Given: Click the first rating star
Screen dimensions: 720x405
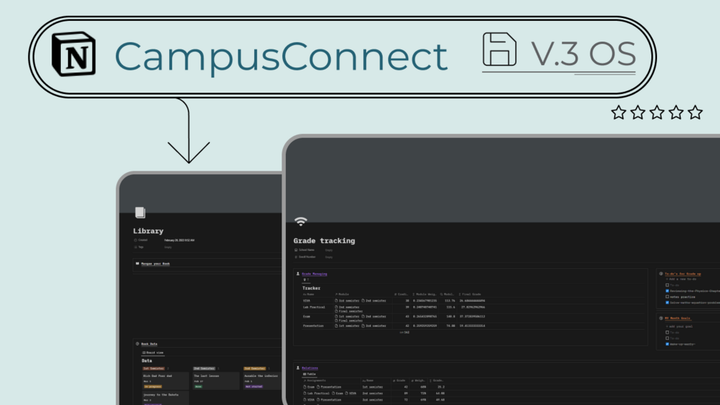Looking at the screenshot, I should pos(618,113).
